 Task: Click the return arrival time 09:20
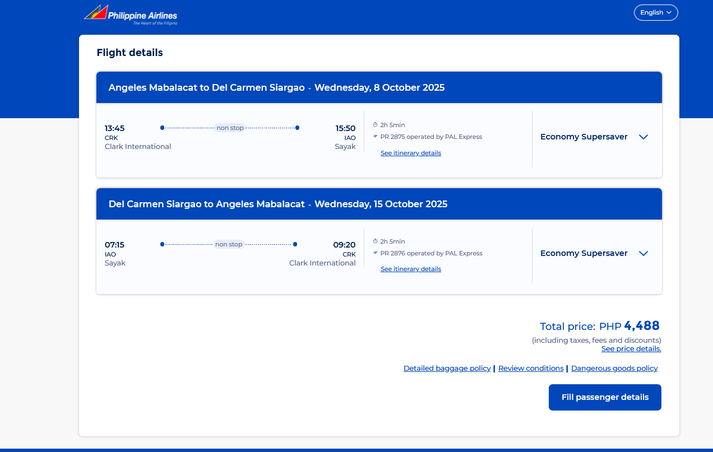click(x=345, y=245)
